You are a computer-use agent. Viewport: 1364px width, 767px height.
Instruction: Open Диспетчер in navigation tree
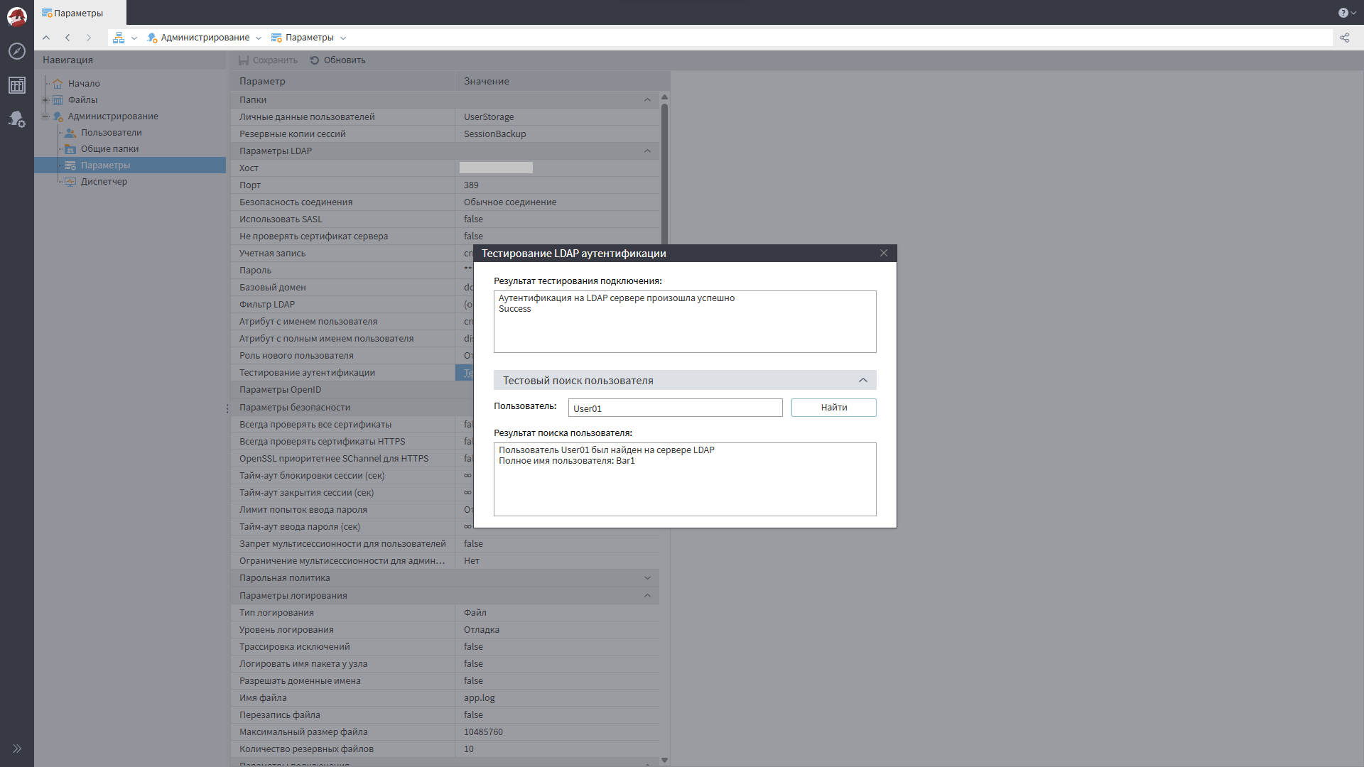pyautogui.click(x=104, y=182)
